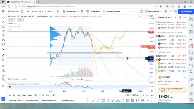Open the Fibonacci retracement tools
Screen dimensions: 194x109
click(3, 26)
